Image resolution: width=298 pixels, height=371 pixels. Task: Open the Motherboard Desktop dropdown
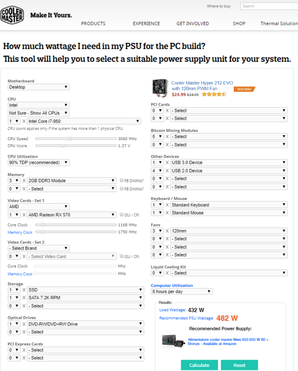pos(39,87)
